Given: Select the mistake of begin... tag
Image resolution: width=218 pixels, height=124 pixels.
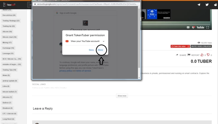Looking at the screenshot, I should [x=12, y=64].
